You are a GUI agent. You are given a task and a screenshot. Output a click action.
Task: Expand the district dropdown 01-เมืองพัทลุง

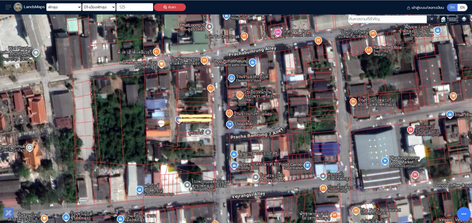click(99, 7)
